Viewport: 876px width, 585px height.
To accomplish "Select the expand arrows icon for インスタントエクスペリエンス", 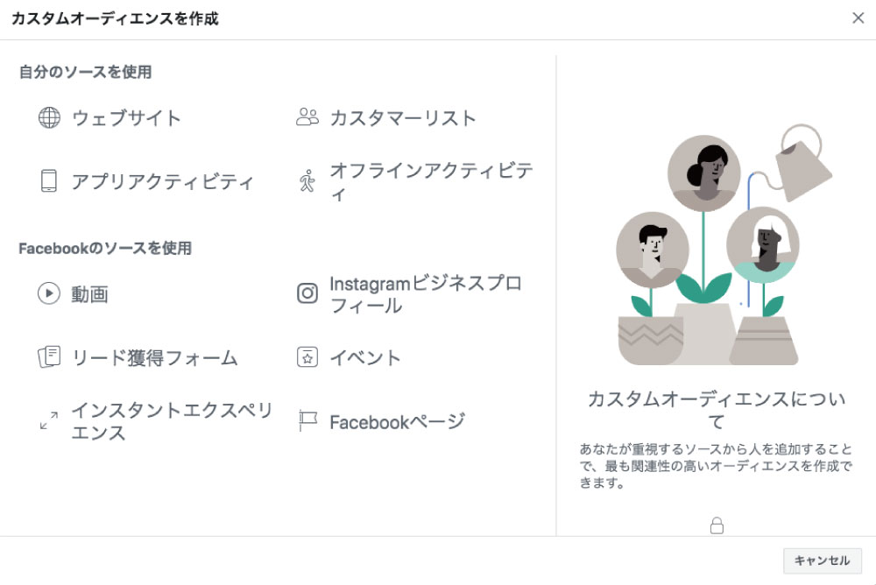I will click(49, 420).
